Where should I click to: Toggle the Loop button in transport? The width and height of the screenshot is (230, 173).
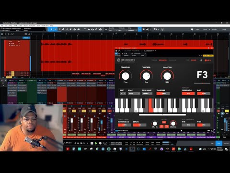[x=105, y=143]
